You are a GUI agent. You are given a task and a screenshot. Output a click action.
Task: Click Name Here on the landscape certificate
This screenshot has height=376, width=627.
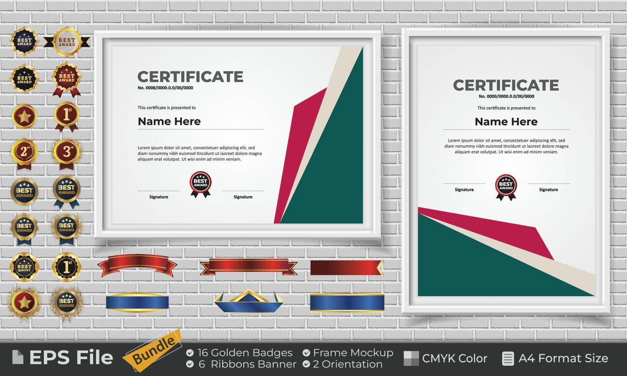click(169, 121)
